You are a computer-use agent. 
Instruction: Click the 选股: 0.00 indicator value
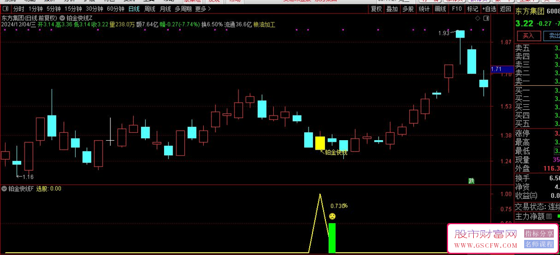(x=49, y=188)
